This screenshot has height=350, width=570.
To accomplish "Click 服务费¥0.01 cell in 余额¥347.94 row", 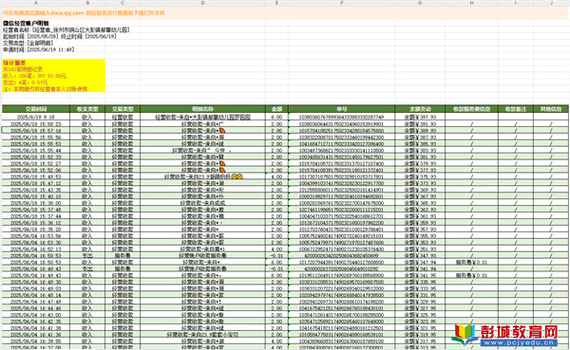I will point(471,262).
